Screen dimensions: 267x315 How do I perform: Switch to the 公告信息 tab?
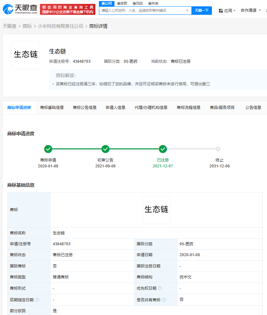tap(253, 108)
